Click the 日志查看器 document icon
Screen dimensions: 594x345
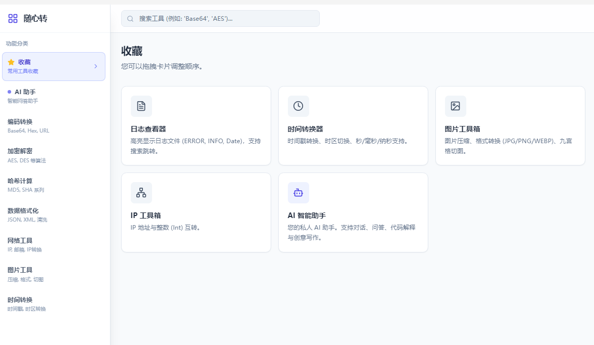141,106
